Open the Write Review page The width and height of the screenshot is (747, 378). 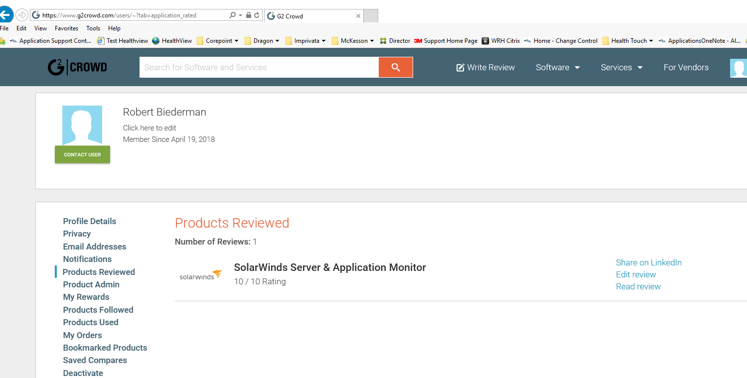485,67
